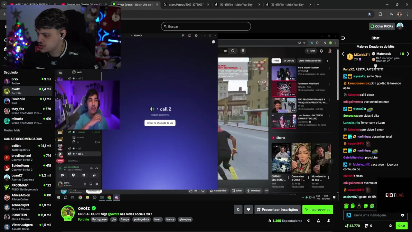Click the Discord disconnect call icon
412x232 pixels.
97,168
